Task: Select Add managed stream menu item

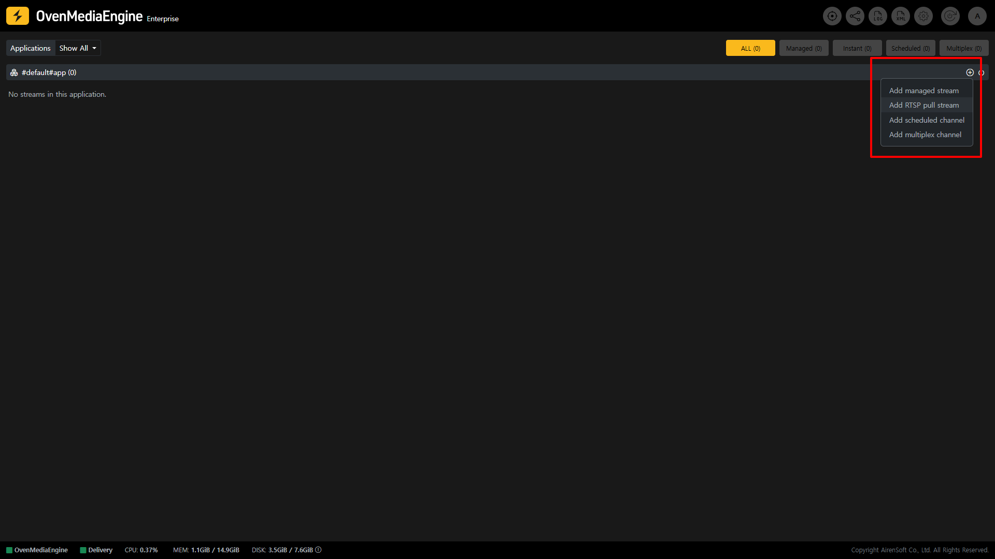Action: (923, 91)
